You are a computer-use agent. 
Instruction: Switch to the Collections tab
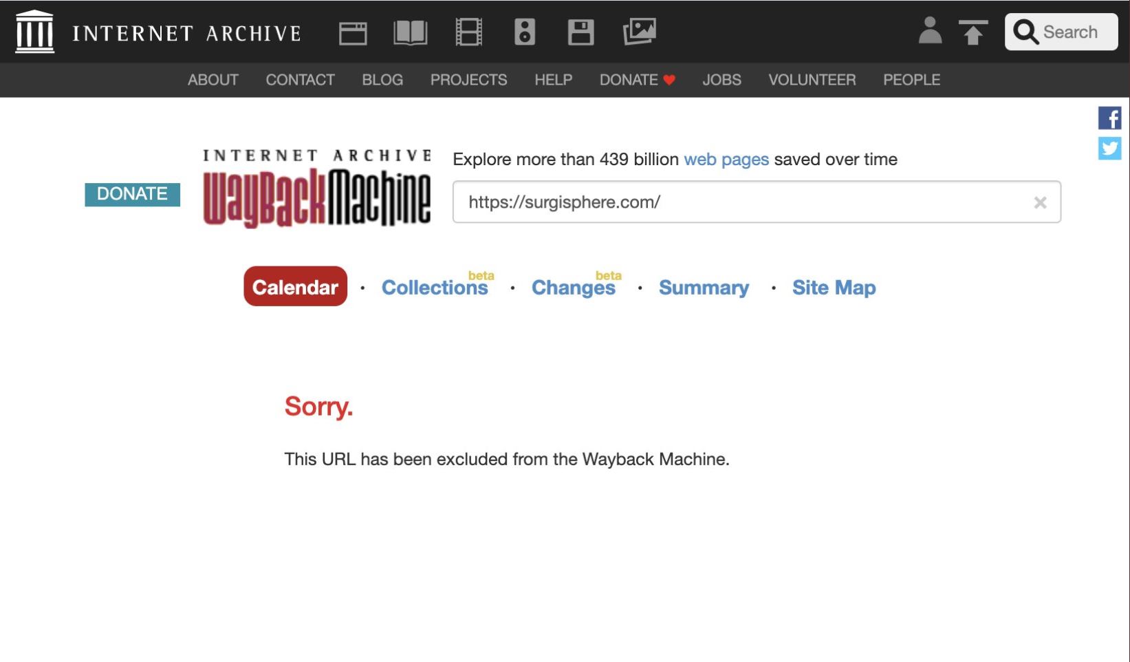click(435, 287)
